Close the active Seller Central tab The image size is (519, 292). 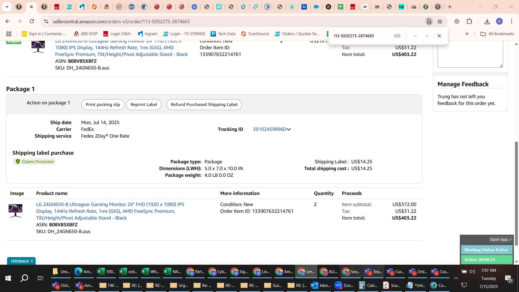31,7
